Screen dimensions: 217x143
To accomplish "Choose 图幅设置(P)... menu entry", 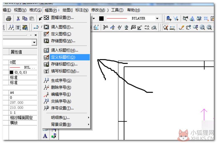I will point(67,17).
